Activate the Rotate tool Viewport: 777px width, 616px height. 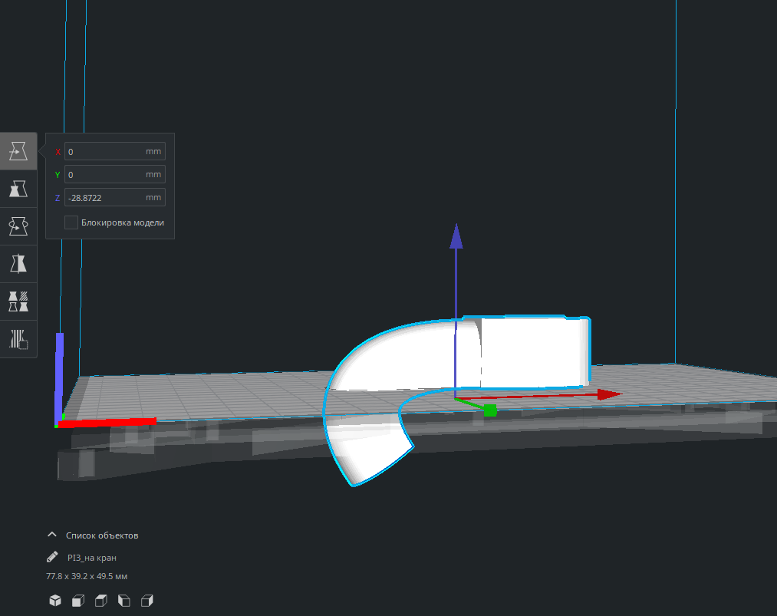point(18,226)
